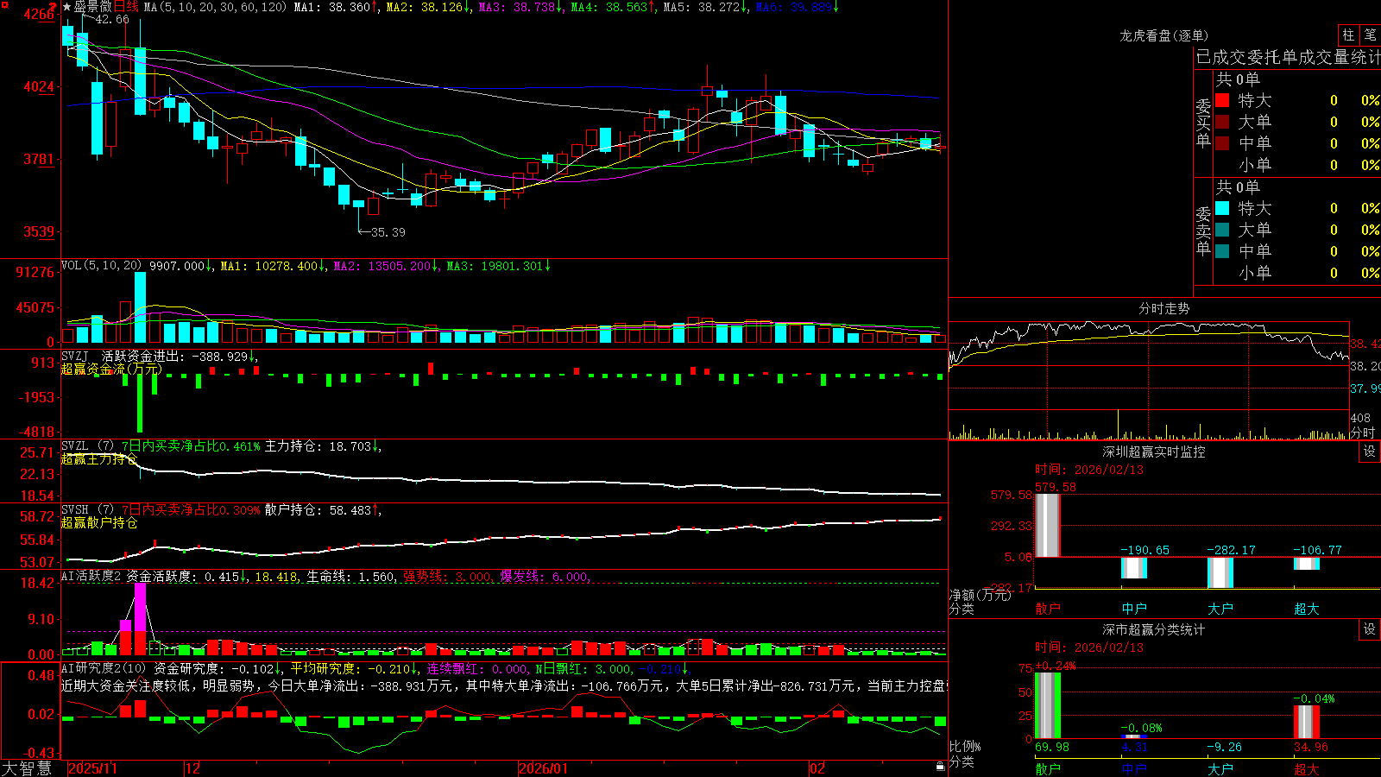The height and width of the screenshot is (777, 1381).
Task: Click the red question mark icon near 4266
Action: click(x=54, y=6)
